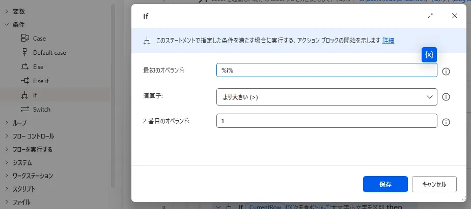Viewport: 471px width, 209px height.
Task: Show info for 演算子 dropdown
Action: 447,97
